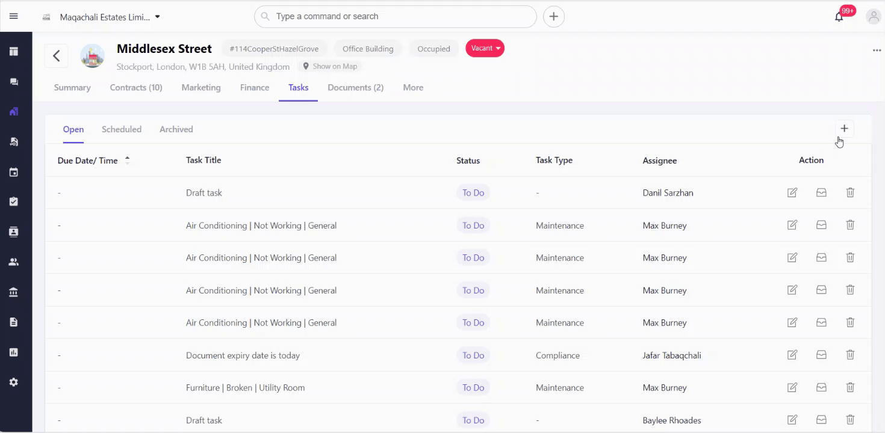Screen dimensions: 885x433
Task: Edit the Danil Sarzhan draft task
Action: coord(792,192)
